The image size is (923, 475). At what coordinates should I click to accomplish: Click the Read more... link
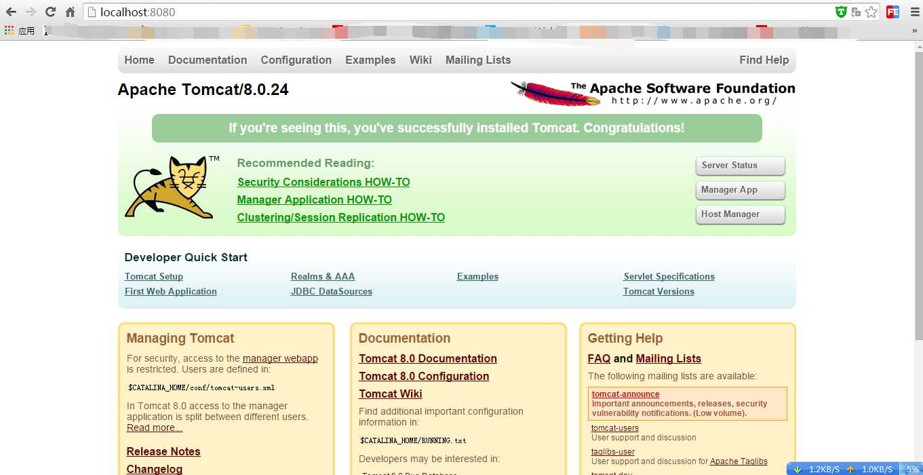tap(155, 427)
